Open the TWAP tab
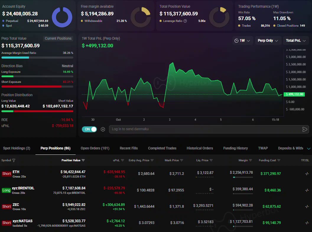 263,148
